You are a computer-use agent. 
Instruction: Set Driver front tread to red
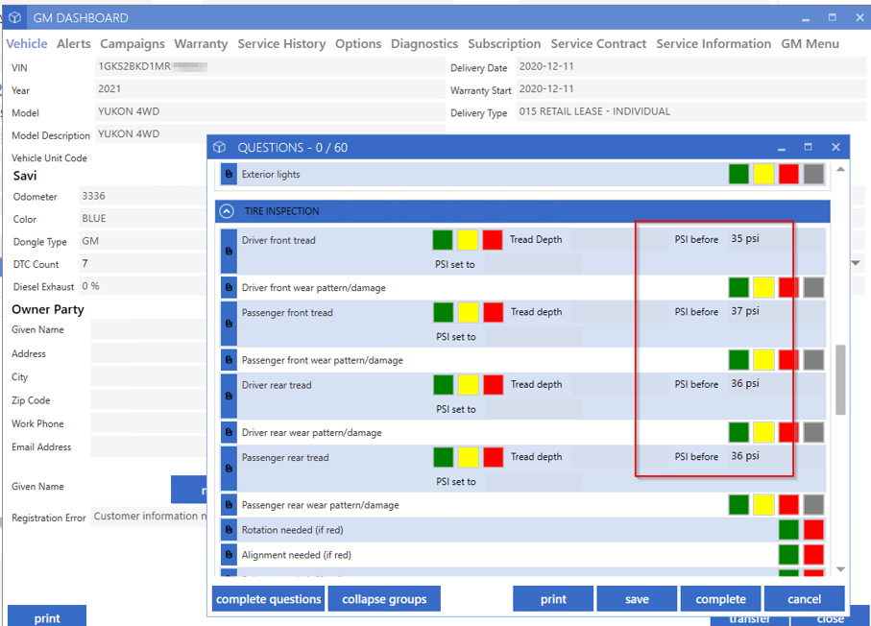coord(493,240)
